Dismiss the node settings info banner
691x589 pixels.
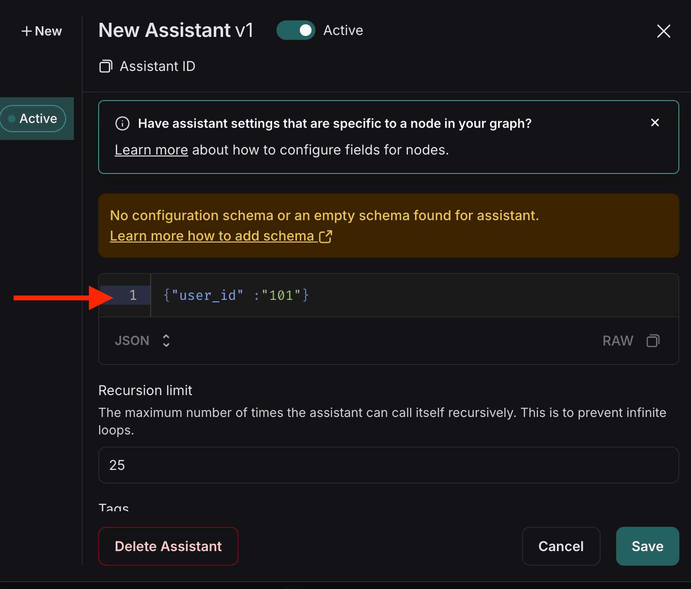click(655, 122)
